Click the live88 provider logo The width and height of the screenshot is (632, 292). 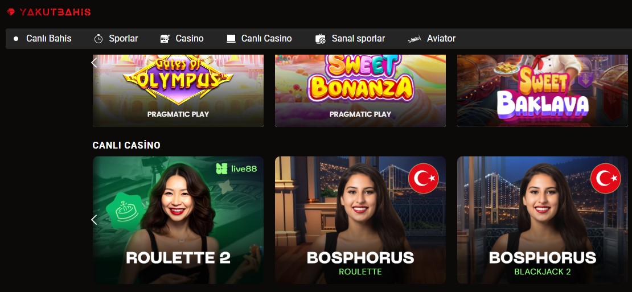click(236, 168)
